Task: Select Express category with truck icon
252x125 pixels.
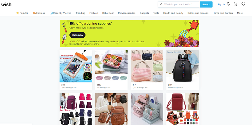Action: point(39,13)
